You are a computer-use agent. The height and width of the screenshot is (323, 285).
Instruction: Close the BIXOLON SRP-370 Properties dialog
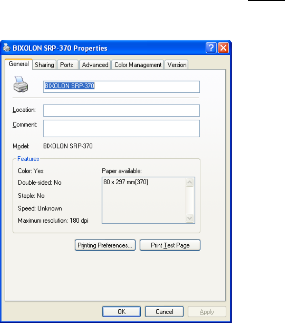224,48
